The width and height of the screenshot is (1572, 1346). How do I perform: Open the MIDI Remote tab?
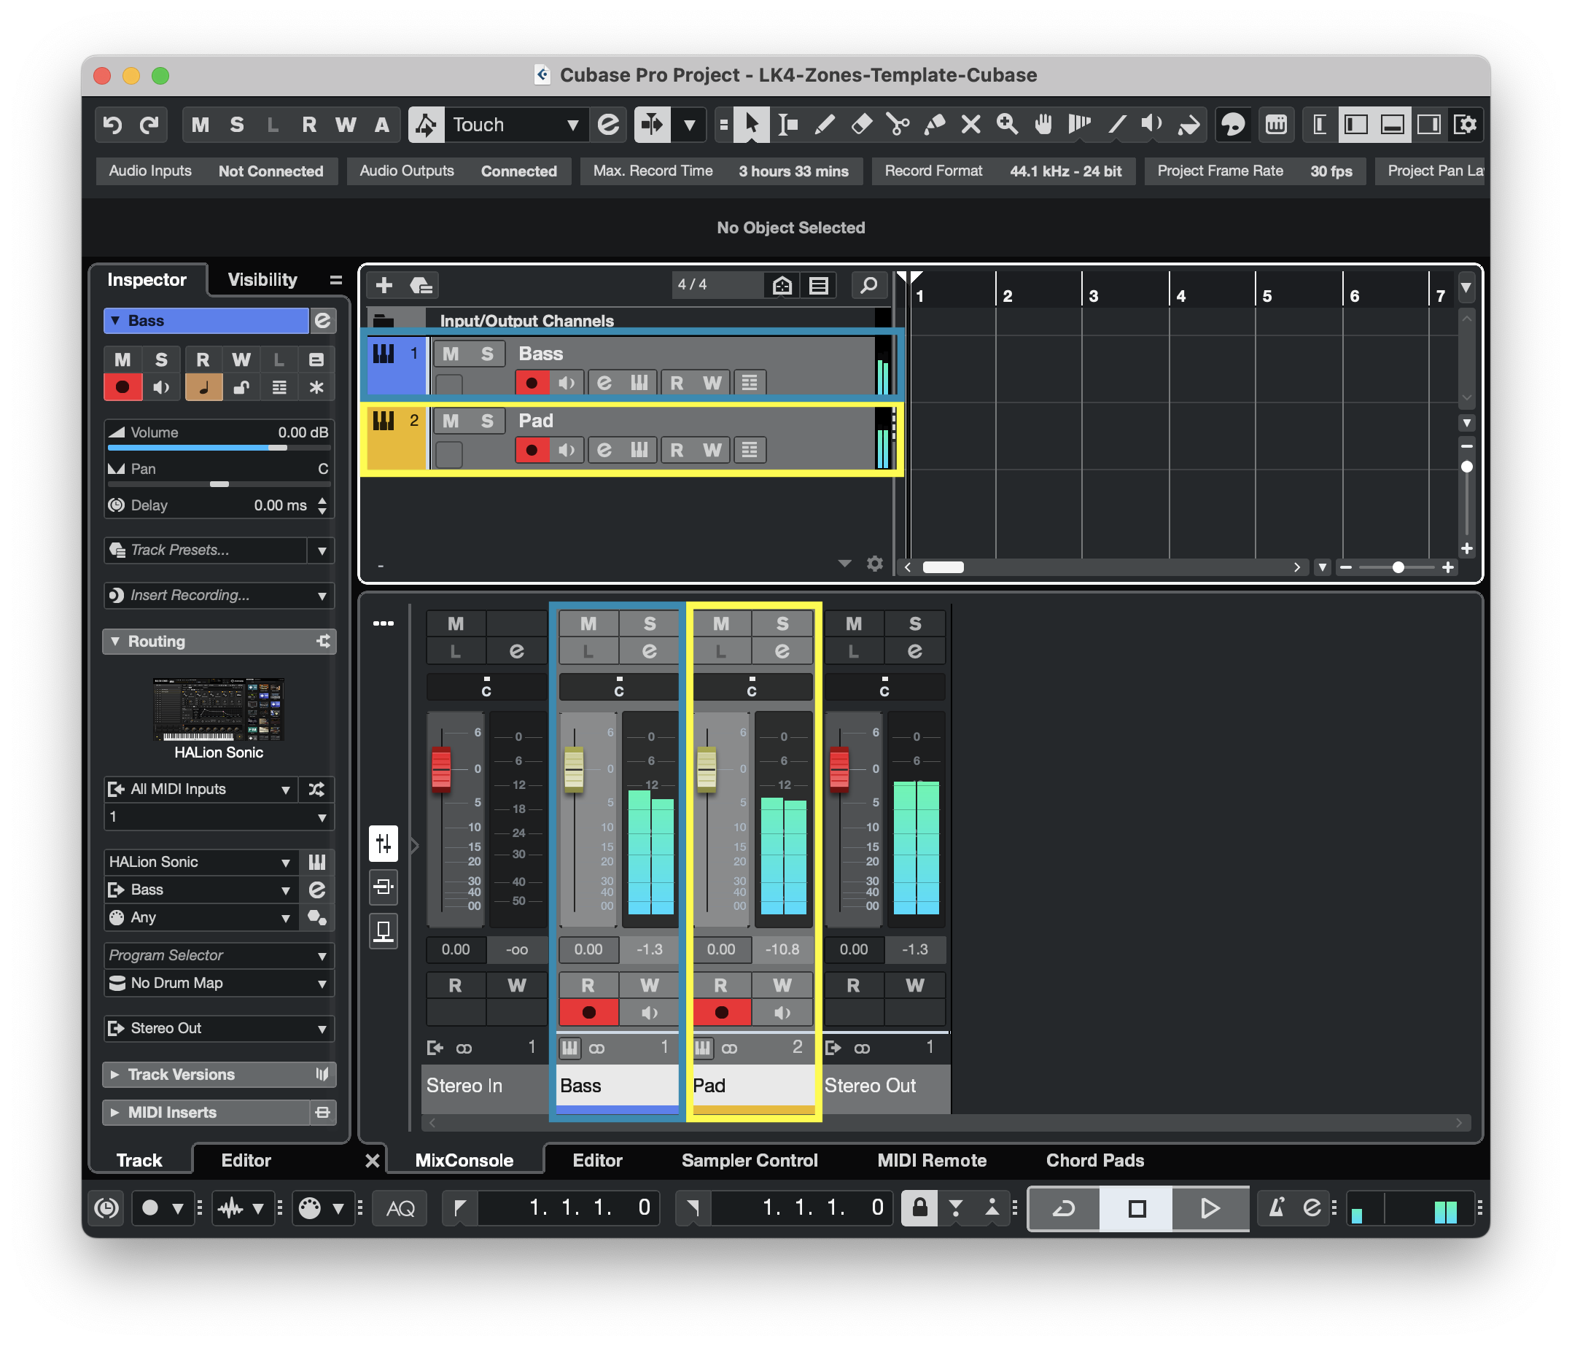(932, 1161)
